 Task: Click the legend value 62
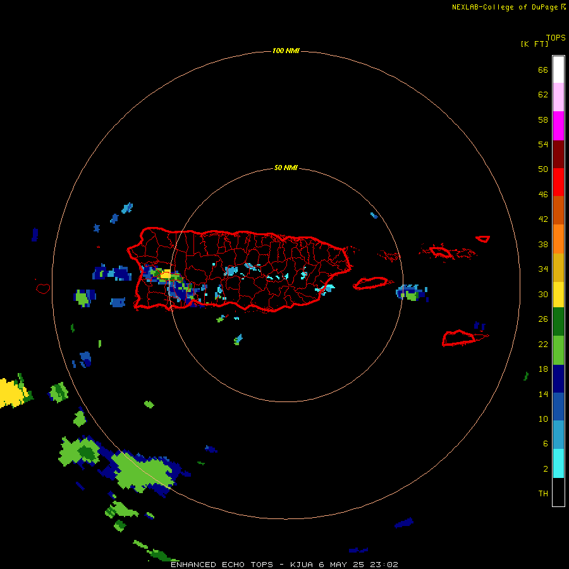point(543,95)
